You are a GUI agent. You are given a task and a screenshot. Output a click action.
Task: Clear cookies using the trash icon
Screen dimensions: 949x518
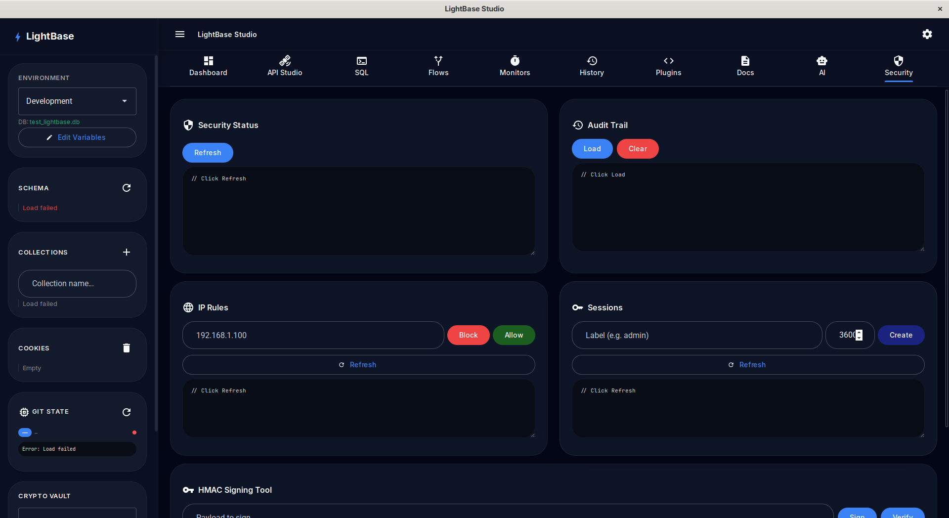pos(127,348)
